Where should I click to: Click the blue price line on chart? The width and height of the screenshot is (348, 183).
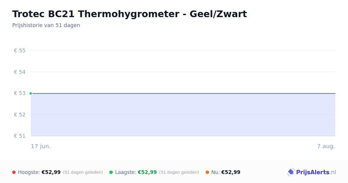point(183,93)
